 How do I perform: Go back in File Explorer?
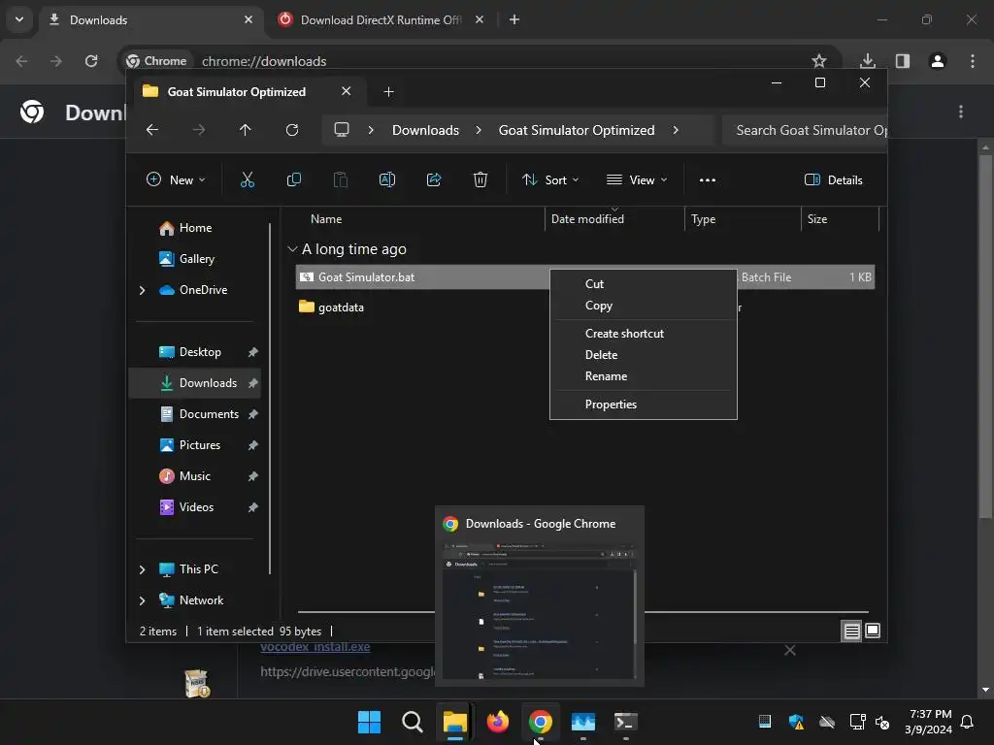152,130
